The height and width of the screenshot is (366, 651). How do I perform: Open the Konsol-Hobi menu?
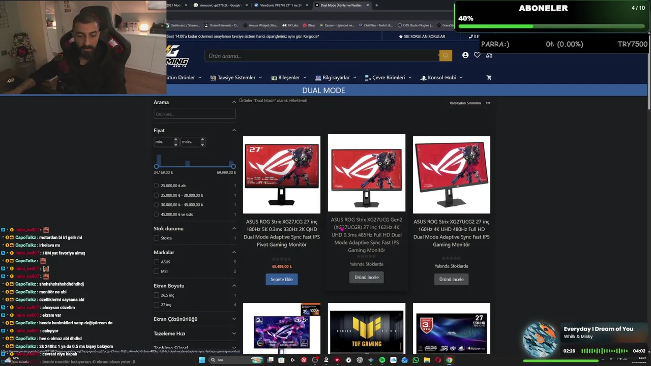coord(441,78)
